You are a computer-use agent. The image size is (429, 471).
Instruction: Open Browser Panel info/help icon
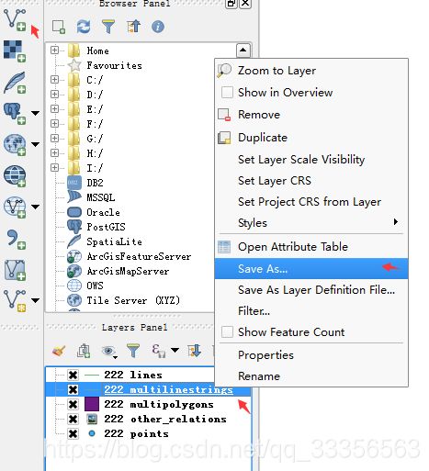coord(158,27)
